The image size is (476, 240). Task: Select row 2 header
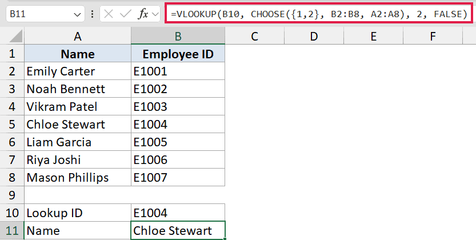coord(12,71)
